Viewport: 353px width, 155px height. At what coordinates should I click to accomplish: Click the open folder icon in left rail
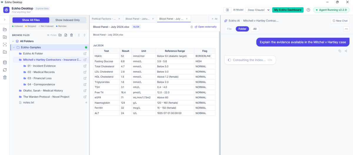(5, 30)
